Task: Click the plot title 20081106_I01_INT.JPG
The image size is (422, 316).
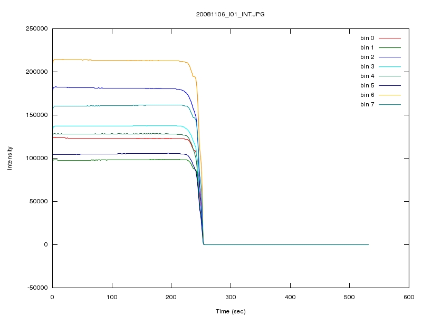Action: [x=230, y=15]
